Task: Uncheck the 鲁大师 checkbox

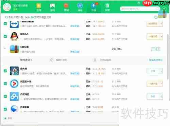Action: coord(5,71)
